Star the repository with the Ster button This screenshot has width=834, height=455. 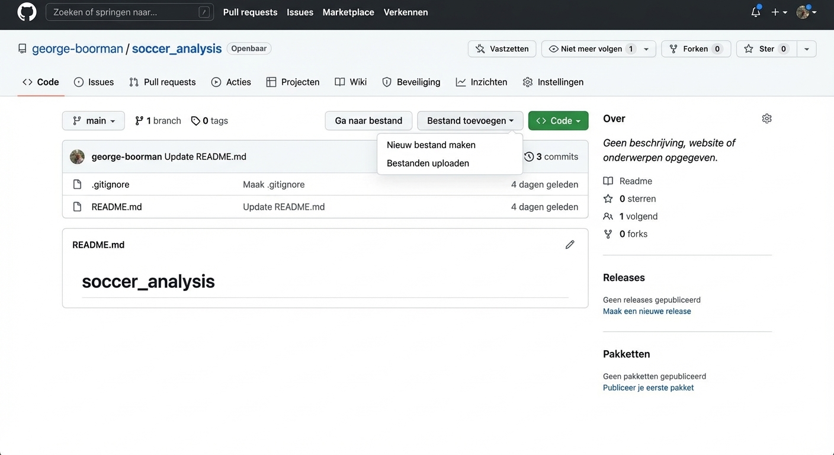pos(765,49)
